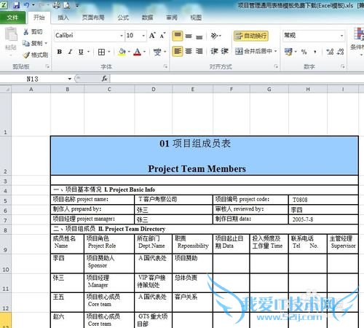
Task: Switch to the 插入 (Insert) tab
Action: coord(63,17)
